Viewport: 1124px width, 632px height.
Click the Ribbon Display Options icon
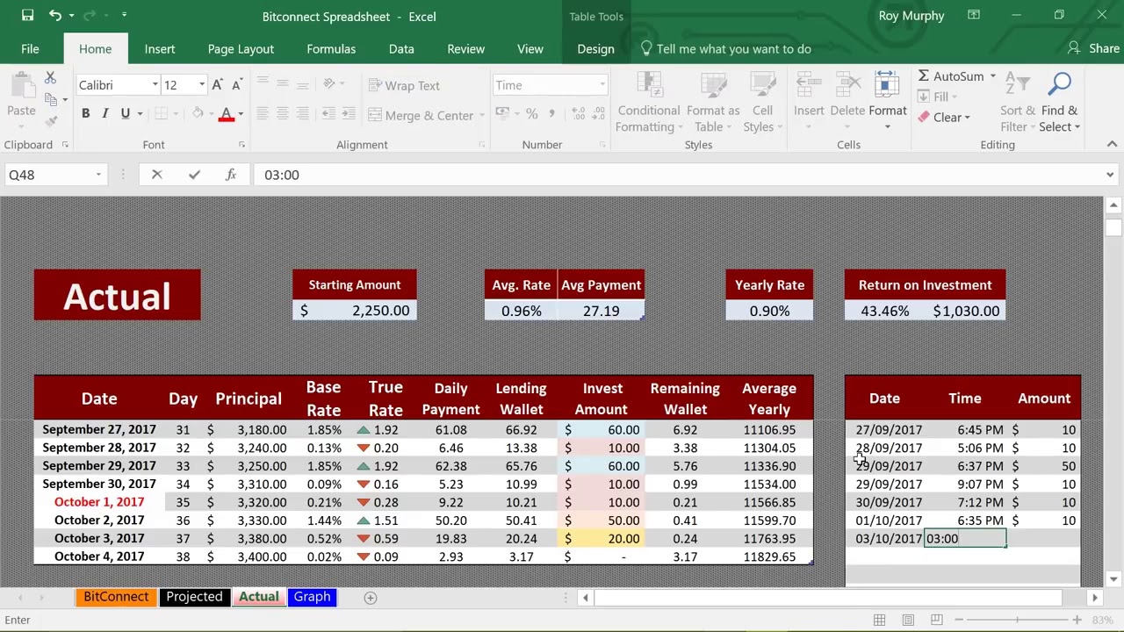point(974,16)
